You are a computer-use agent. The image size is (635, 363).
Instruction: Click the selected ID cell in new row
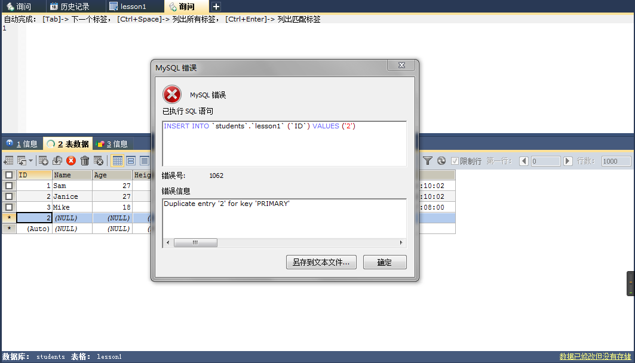coord(35,218)
